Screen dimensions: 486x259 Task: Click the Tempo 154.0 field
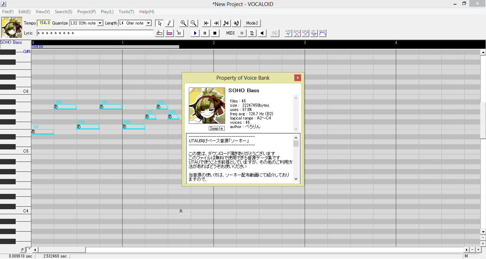[44, 23]
